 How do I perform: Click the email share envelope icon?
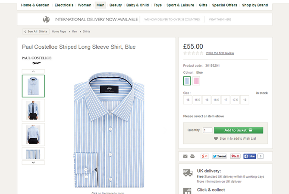(x=185, y=156)
